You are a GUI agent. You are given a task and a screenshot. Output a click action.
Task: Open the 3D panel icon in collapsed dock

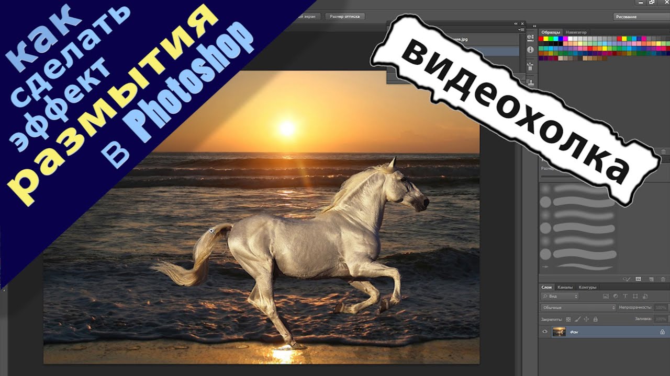(530, 38)
